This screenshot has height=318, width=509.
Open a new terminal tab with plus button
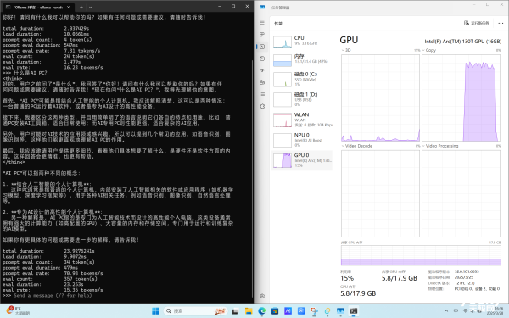[81, 7]
